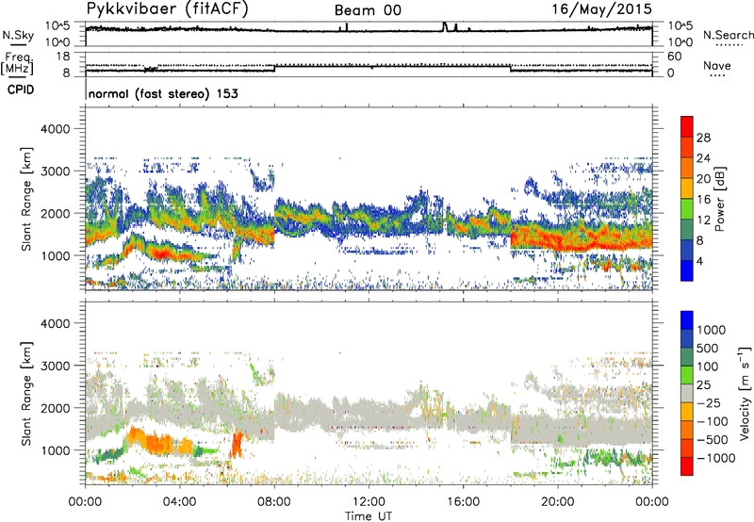Click the Nave legend label
This screenshot has width=754, height=522.
[717, 65]
